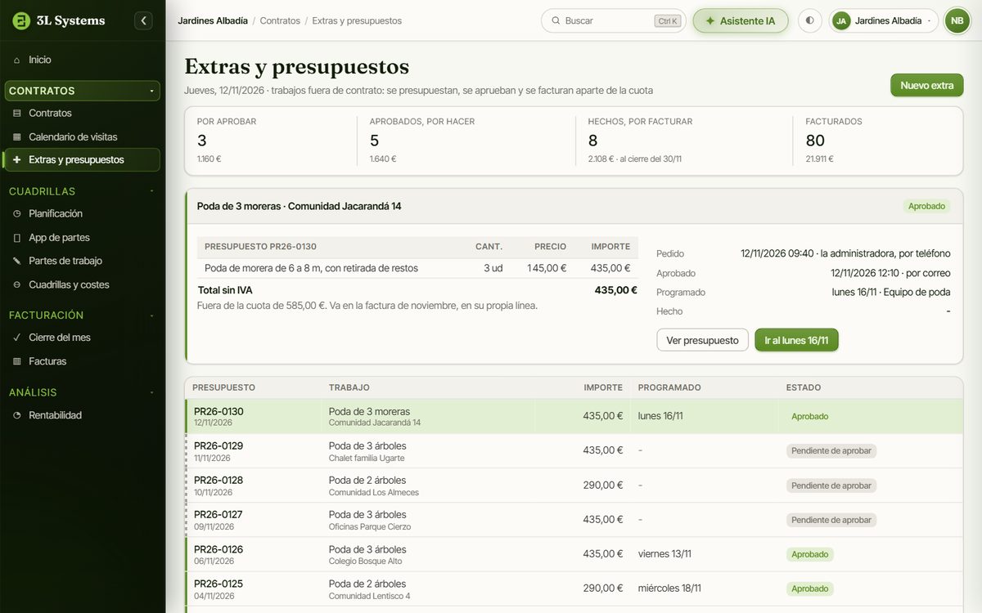
Task: Click Jardines Albadía breadcrumb link
Action: click(x=213, y=20)
